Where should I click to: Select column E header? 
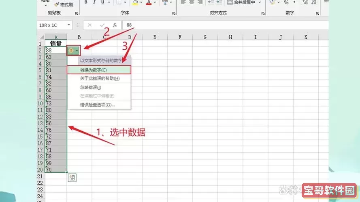(x=155, y=37)
